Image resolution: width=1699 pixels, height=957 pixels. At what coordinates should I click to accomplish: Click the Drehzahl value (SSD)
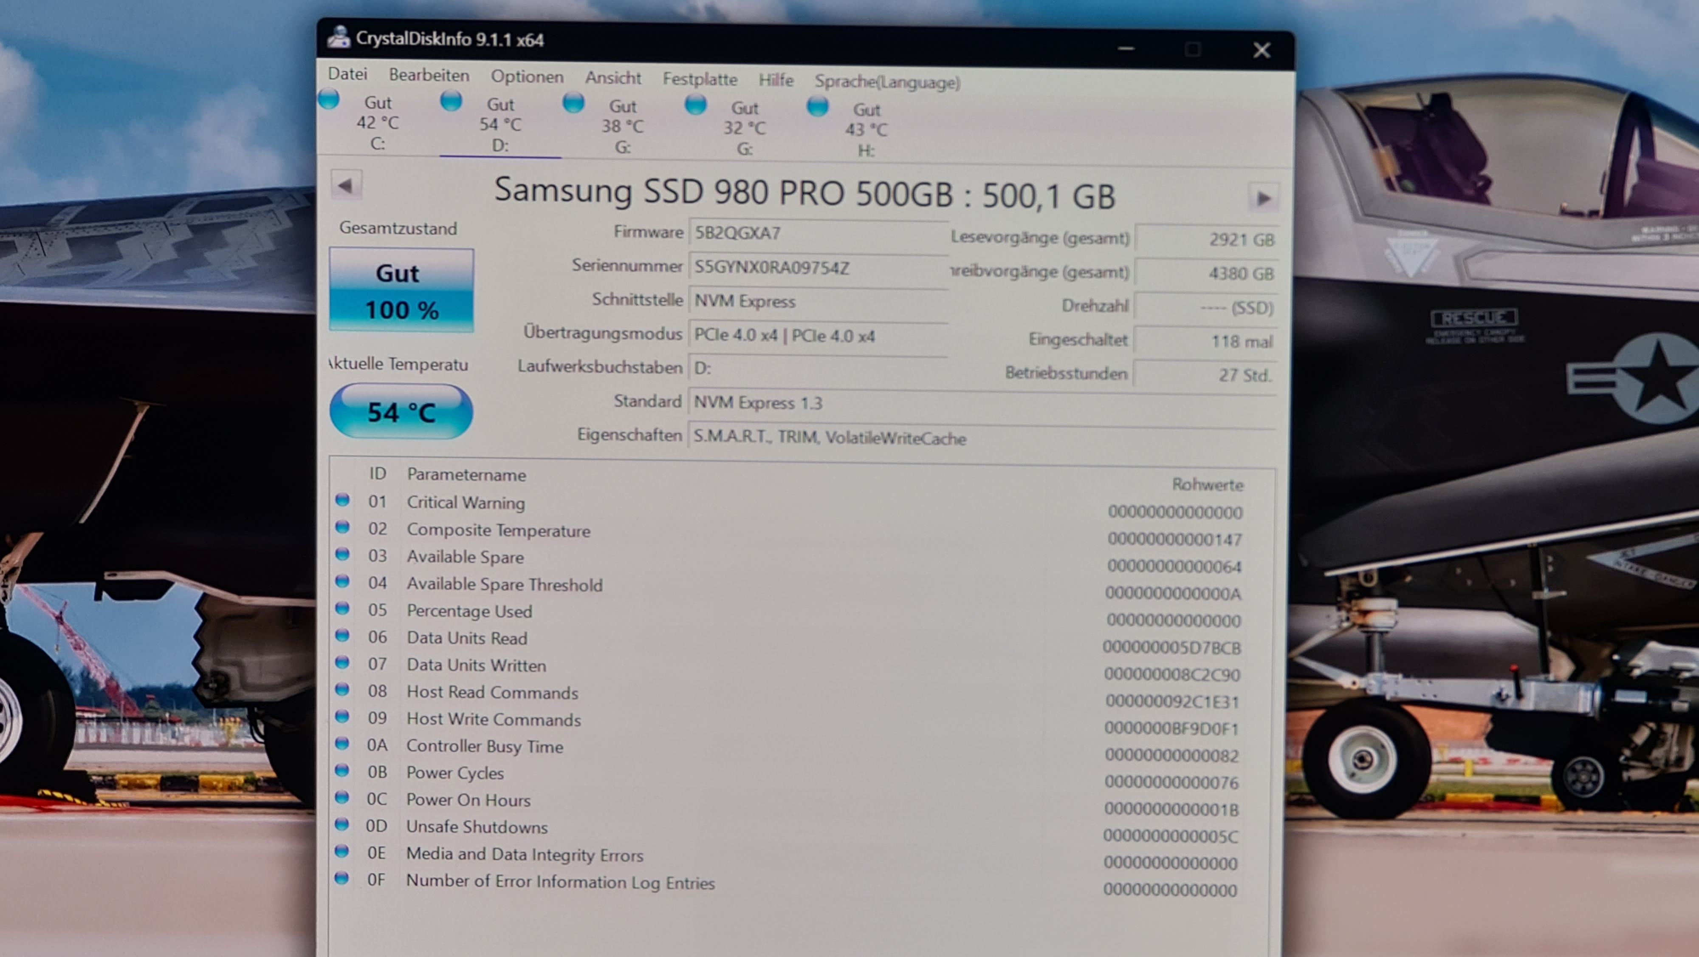pos(1206,308)
